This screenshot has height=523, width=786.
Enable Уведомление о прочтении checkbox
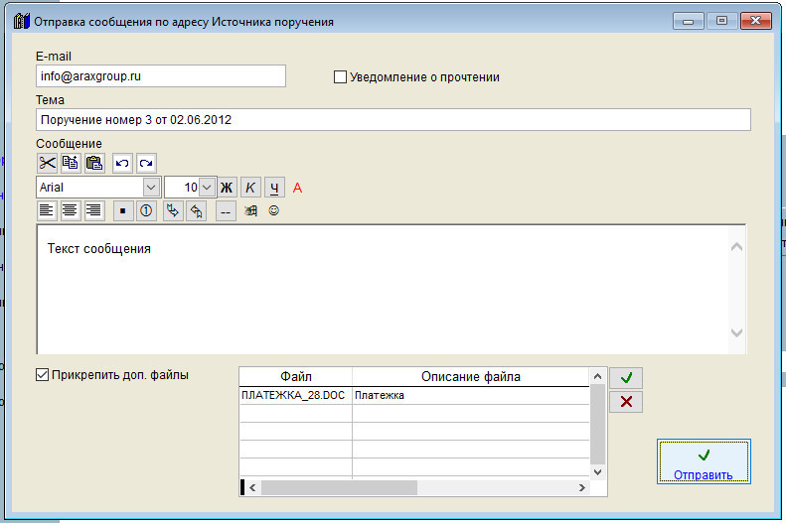click(x=340, y=77)
